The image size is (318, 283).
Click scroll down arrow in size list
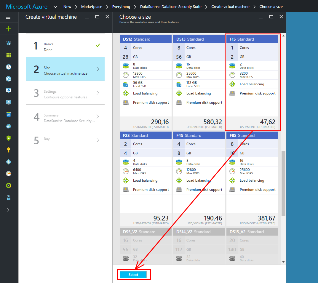coord(283,262)
